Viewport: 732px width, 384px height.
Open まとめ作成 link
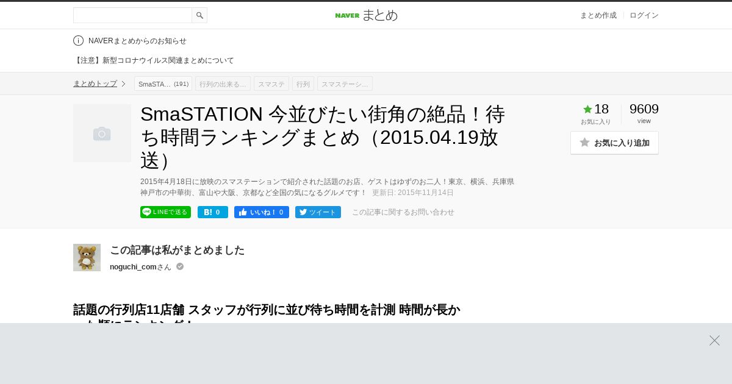point(598,15)
